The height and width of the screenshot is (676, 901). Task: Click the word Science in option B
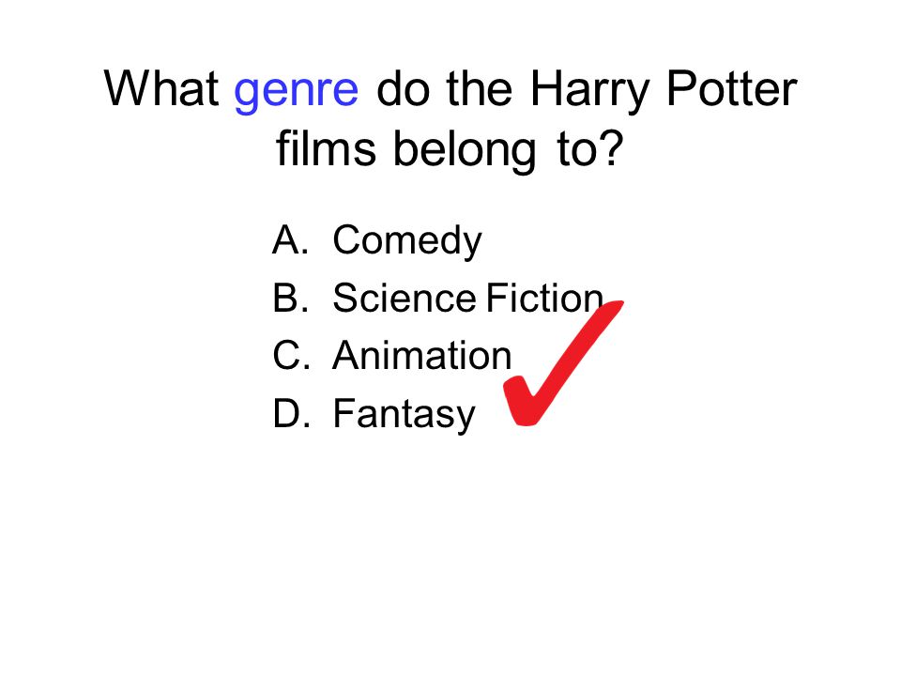405,298
